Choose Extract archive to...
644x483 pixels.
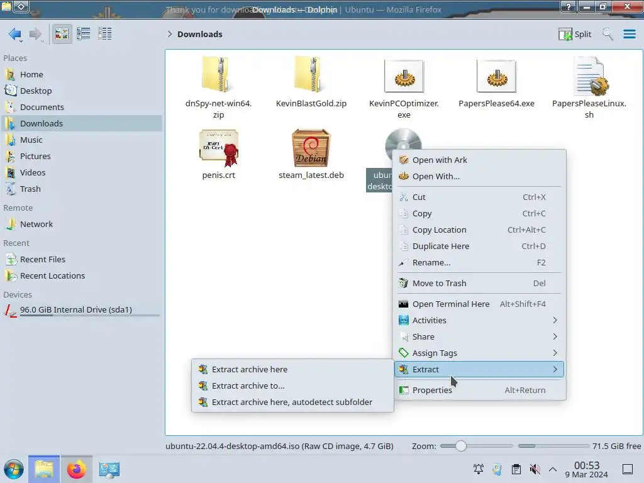292,386
